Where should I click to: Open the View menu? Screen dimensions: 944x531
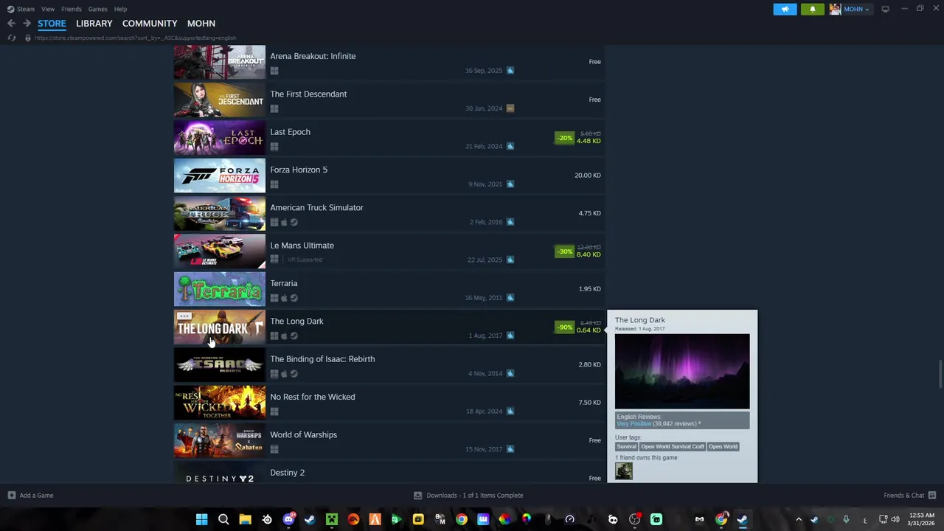(x=48, y=9)
